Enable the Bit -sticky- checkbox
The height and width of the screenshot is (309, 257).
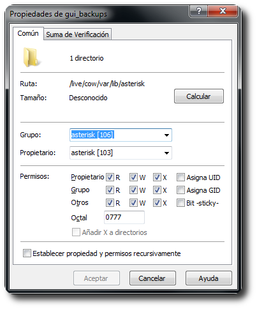click(x=180, y=203)
